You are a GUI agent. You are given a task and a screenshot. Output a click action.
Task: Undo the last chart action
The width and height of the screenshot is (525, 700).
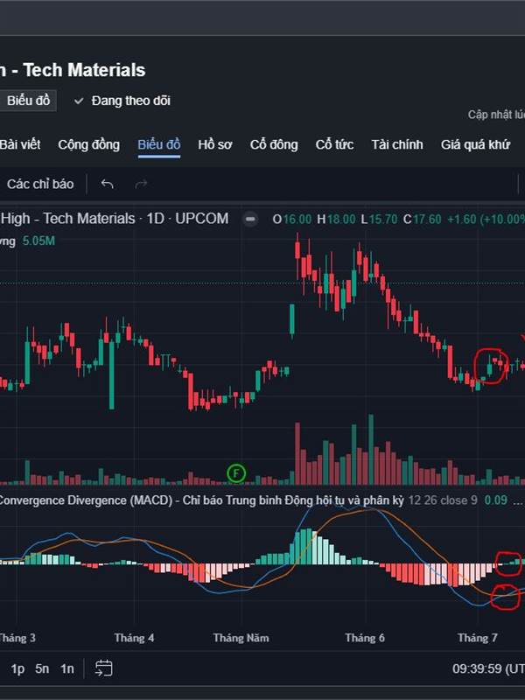(x=107, y=184)
